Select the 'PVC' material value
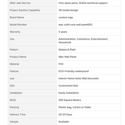The height and width of the screenshot is (125, 125). [61, 64]
